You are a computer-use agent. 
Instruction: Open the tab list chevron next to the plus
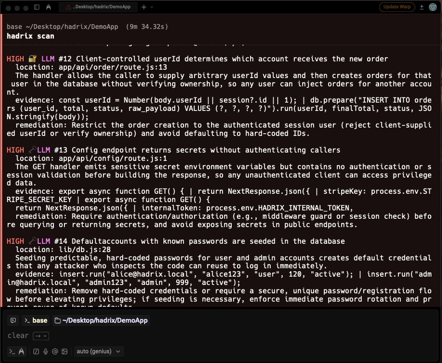click(x=151, y=7)
